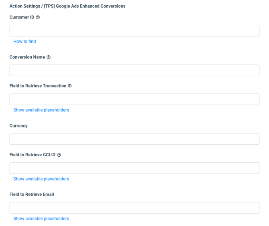This screenshot has width=269, height=226.
Task: Show available placeholders under Transaction ID field
Action: pos(41,110)
